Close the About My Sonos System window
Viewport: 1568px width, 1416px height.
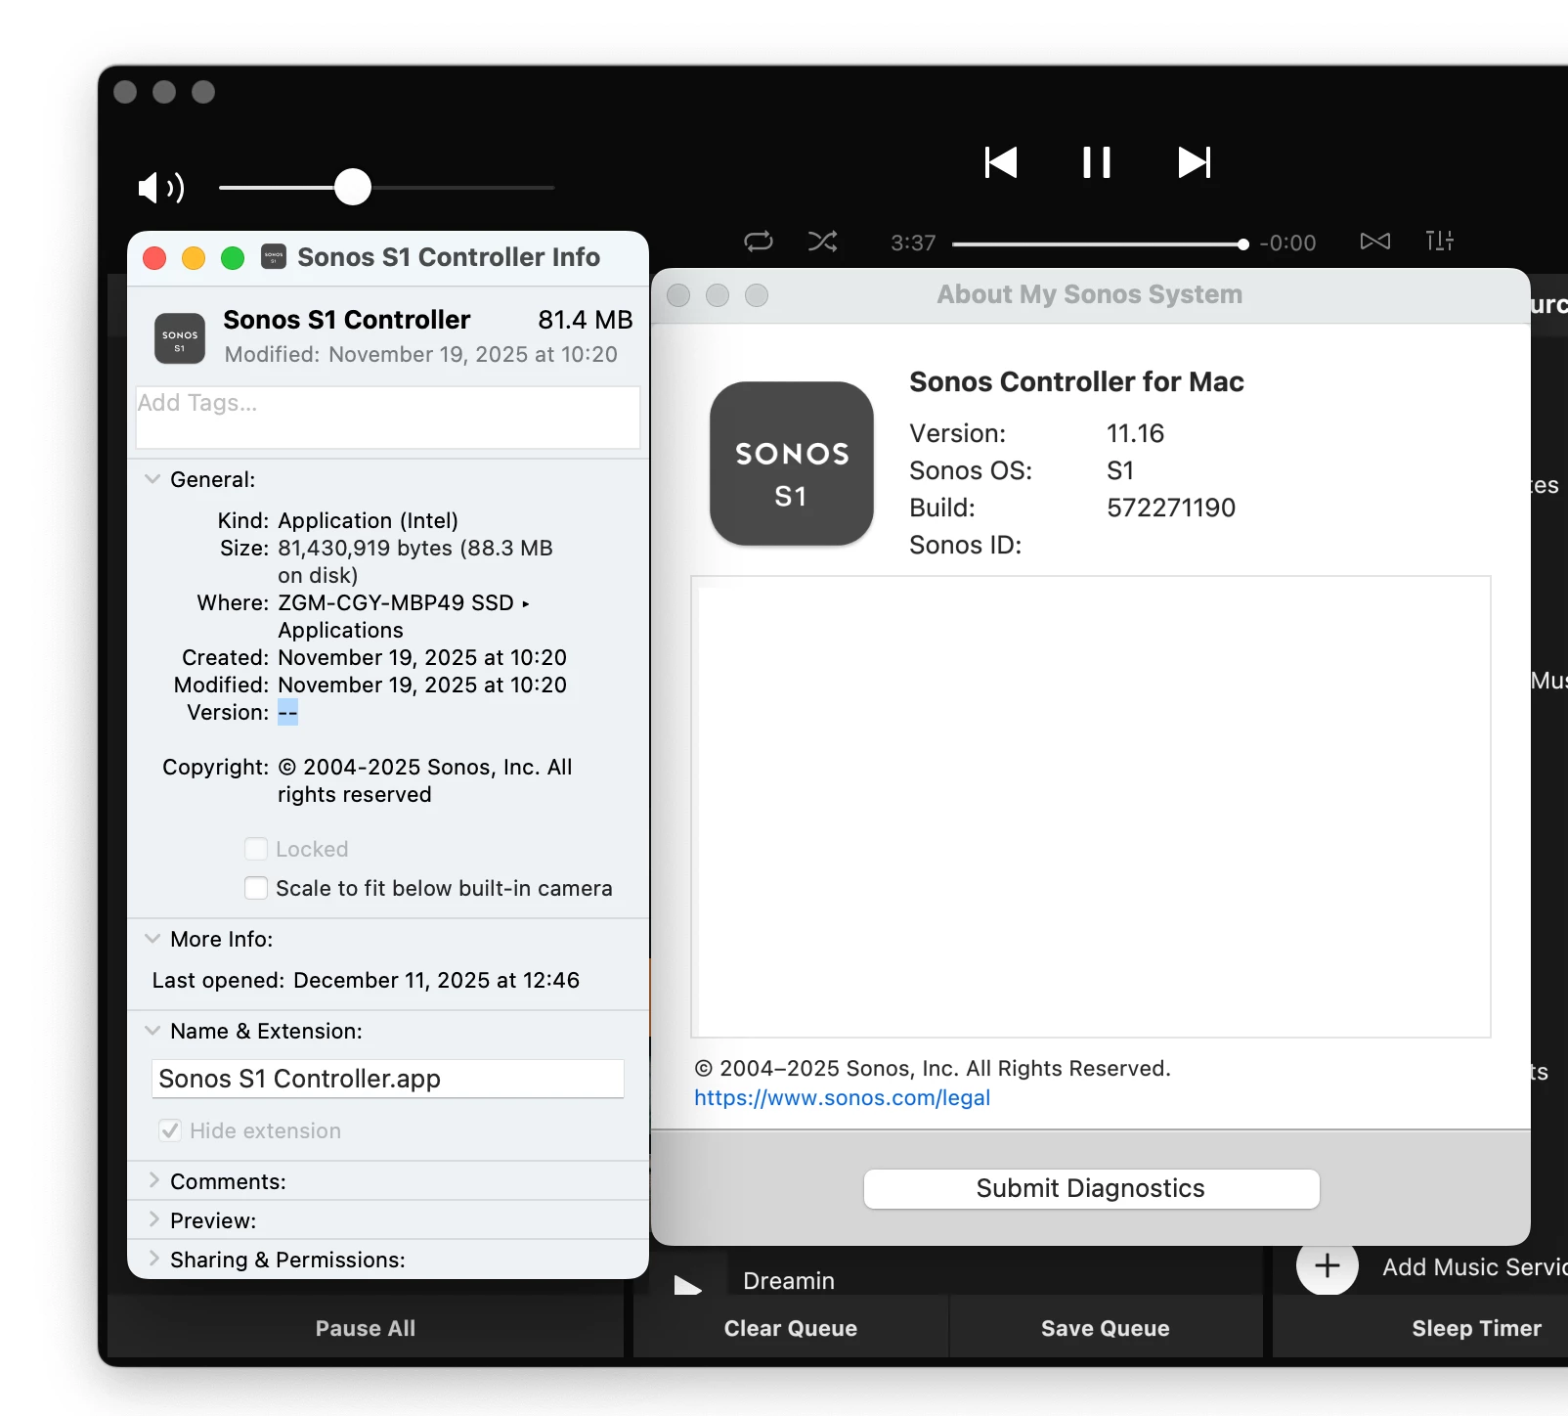pyautogui.click(x=678, y=295)
